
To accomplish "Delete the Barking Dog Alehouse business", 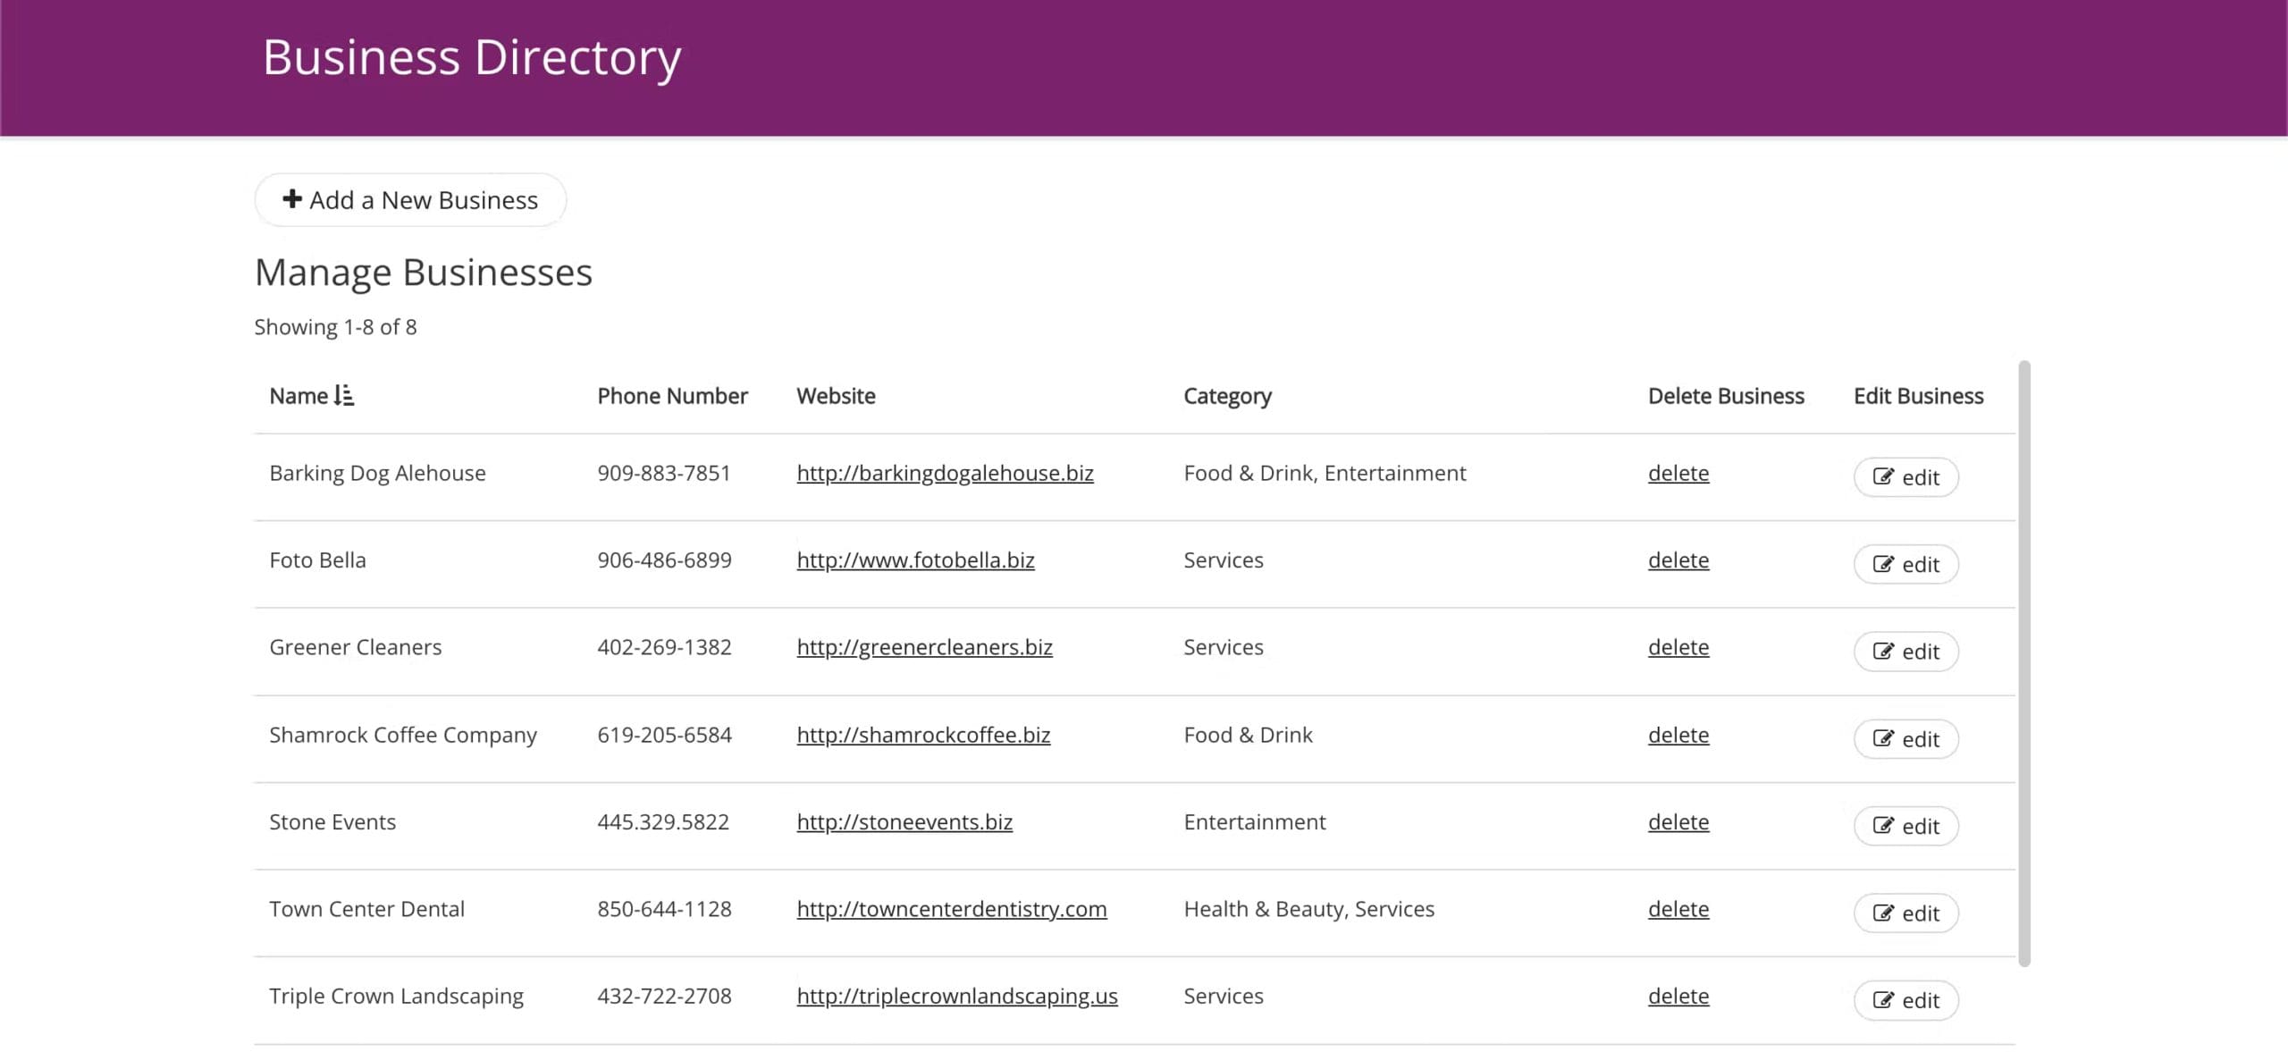I will pos(1678,473).
